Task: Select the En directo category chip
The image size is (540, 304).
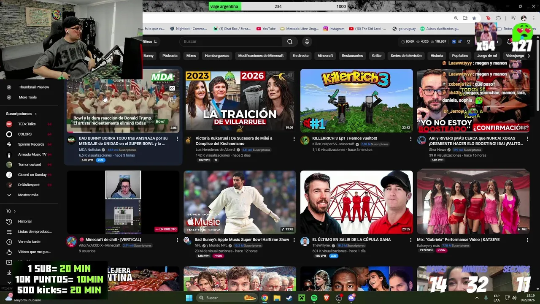Action: click(x=300, y=56)
